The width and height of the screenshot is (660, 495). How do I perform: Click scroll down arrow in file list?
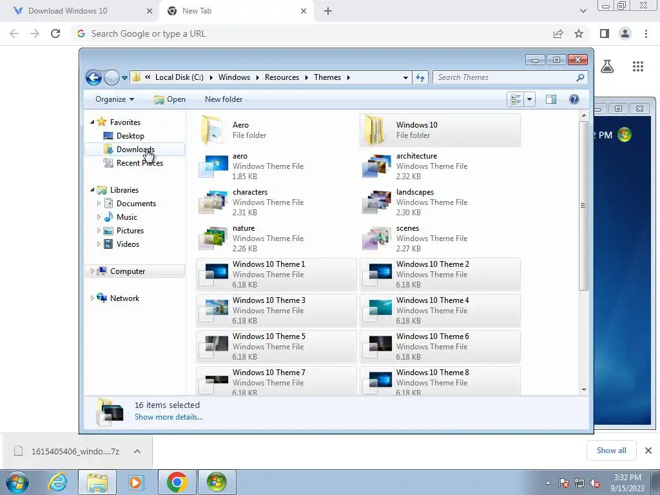[x=583, y=390]
